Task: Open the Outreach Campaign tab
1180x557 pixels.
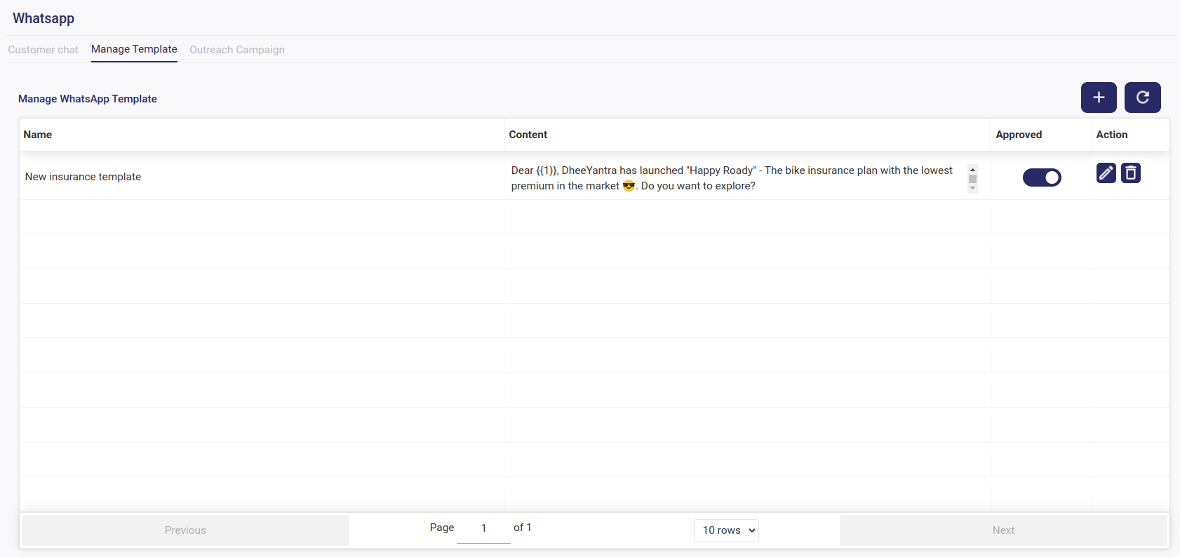Action: [x=237, y=50]
